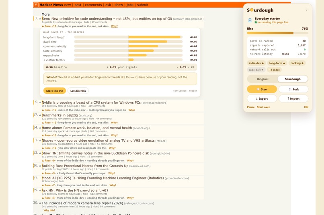The height and width of the screenshot is (215, 324).
Task: Click the Start over link
Action: [263, 107]
